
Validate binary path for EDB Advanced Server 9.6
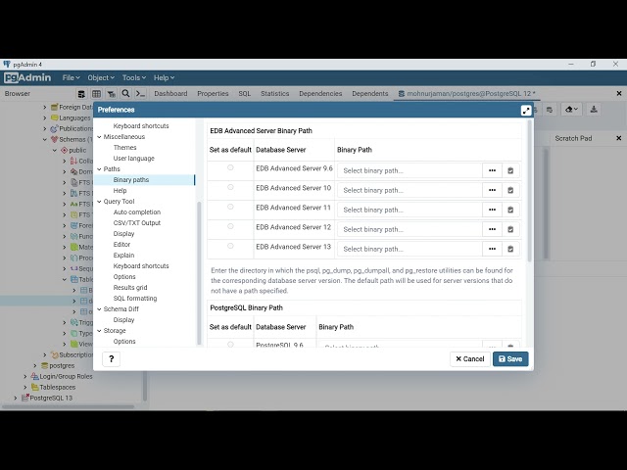pos(510,170)
